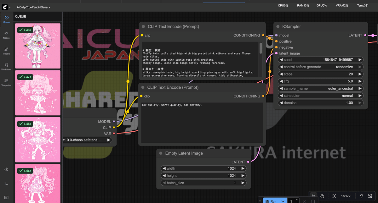Collapse the negative CLIP Text Encode node

coord(143,87)
